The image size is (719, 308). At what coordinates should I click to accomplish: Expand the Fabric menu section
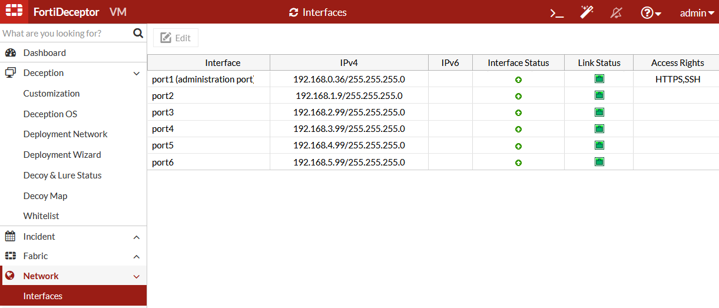(x=137, y=257)
